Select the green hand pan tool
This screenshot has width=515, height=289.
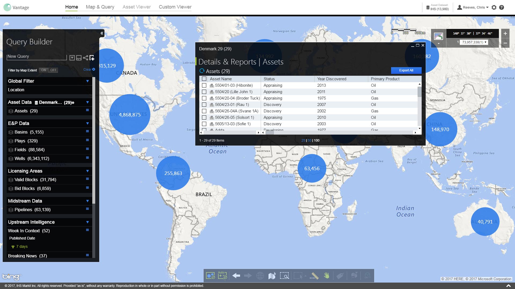coord(326,275)
